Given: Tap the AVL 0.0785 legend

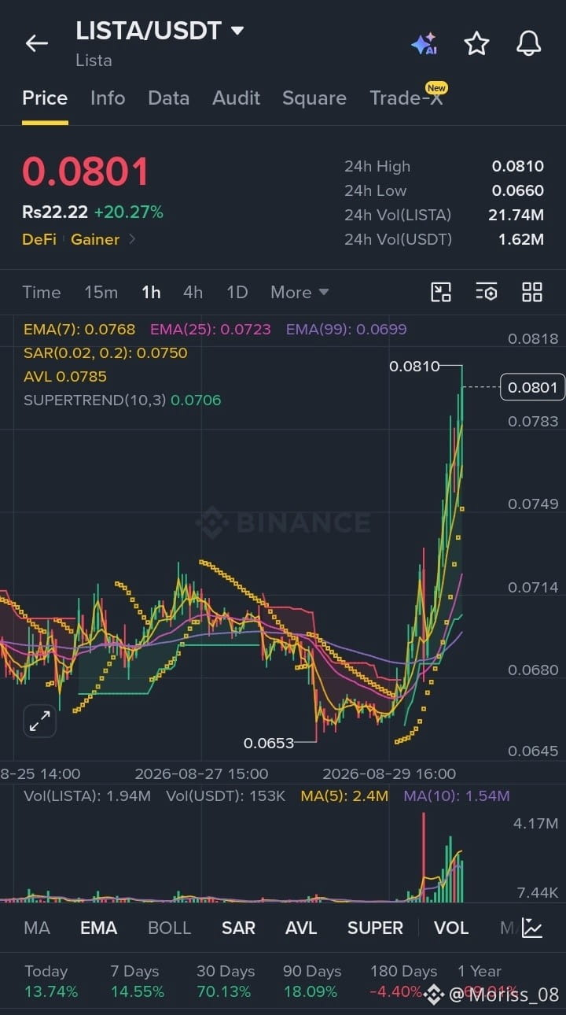Looking at the screenshot, I should (65, 376).
